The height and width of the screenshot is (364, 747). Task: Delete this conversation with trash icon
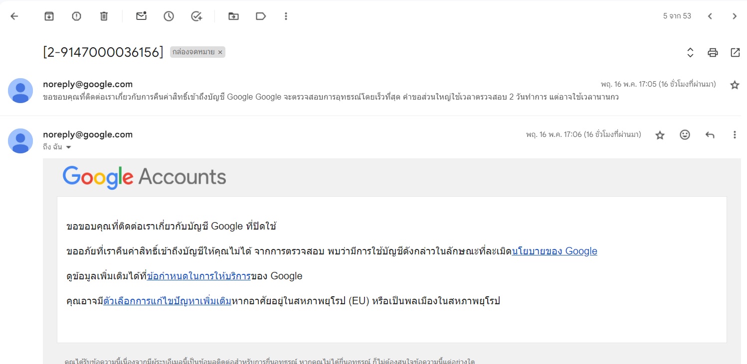(x=104, y=16)
